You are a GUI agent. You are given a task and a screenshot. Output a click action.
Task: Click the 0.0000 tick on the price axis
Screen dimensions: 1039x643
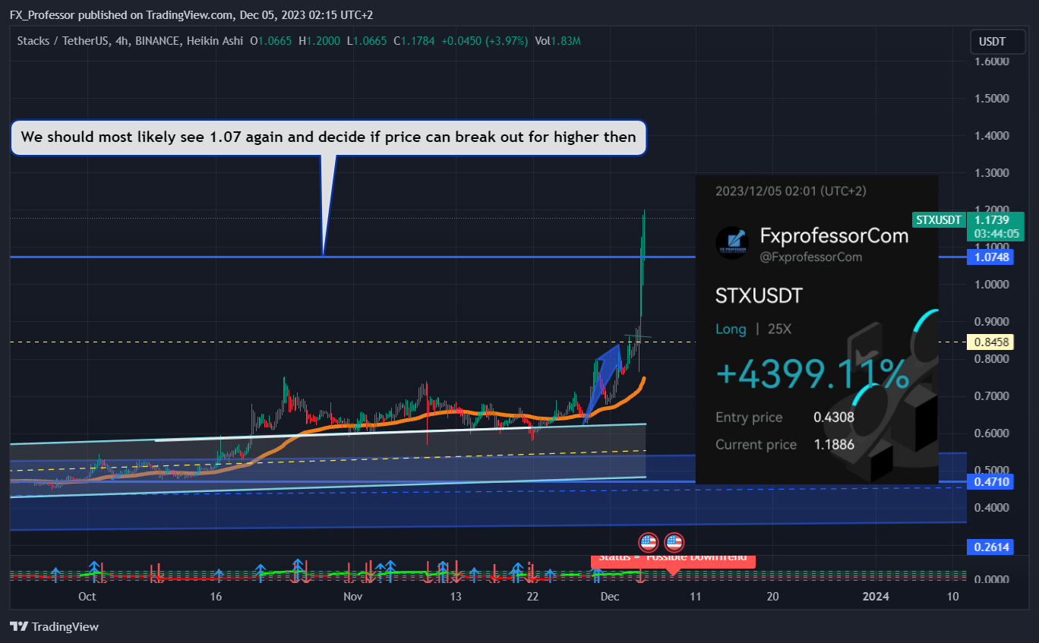pyautogui.click(x=993, y=579)
